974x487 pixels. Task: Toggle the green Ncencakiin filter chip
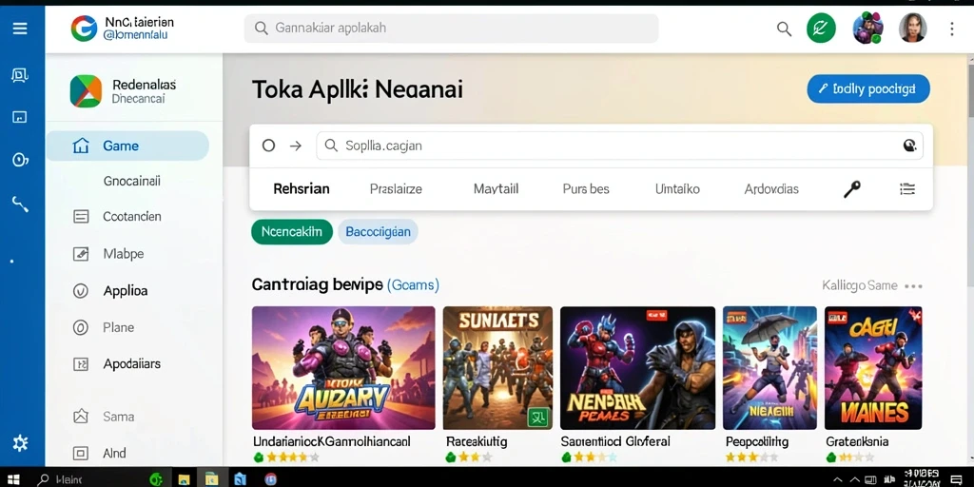tap(291, 232)
